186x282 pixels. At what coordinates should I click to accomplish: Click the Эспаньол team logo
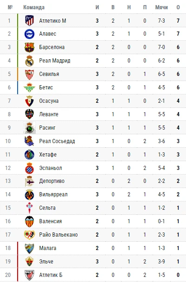tap(29, 168)
